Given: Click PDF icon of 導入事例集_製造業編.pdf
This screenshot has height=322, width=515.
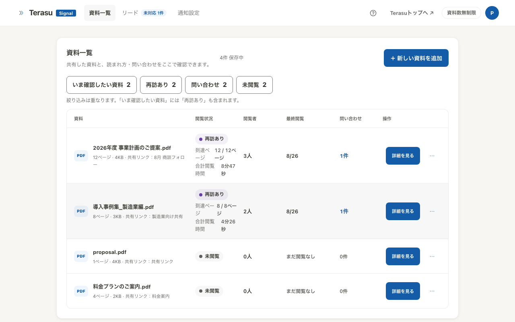Looking at the screenshot, I should 81,211.
